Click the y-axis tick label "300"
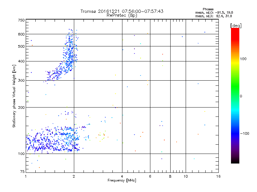This screenshot has height=192, width=257. pyautogui.click(x=21, y=81)
